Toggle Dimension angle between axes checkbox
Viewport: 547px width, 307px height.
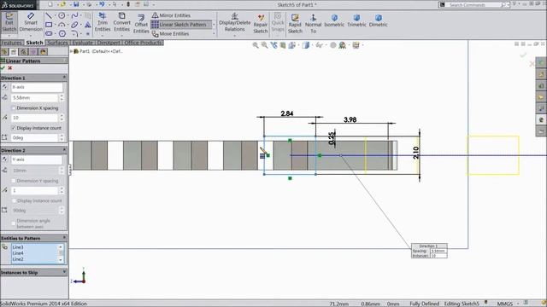click(14, 223)
